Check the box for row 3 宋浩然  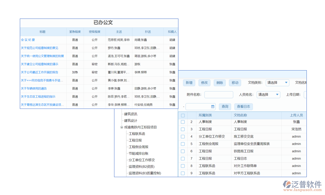coord(183,129)
